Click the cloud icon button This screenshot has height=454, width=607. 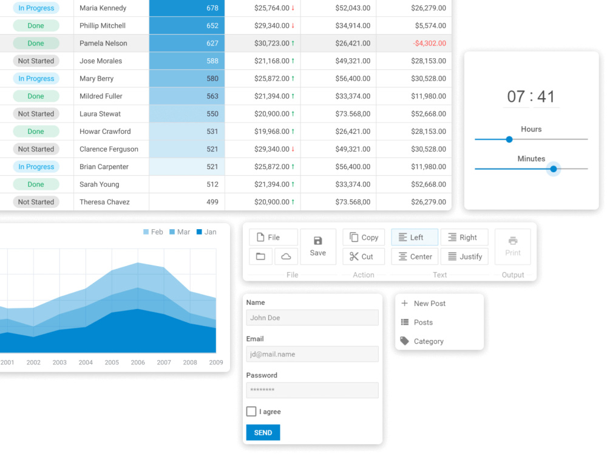[x=286, y=256]
